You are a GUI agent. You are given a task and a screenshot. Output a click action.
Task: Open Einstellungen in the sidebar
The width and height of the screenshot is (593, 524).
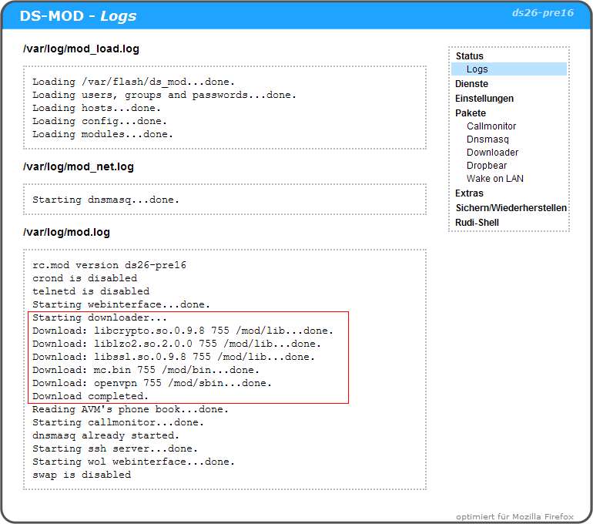pyautogui.click(x=484, y=99)
